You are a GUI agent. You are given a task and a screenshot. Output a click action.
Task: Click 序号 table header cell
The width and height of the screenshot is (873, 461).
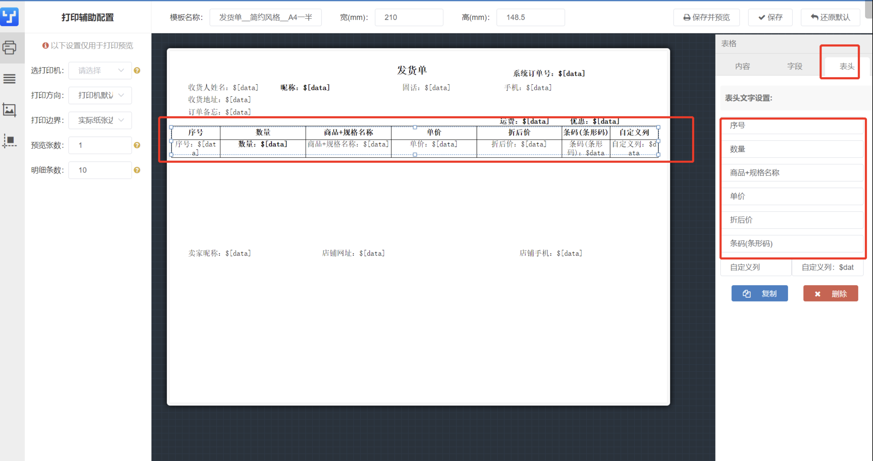[x=196, y=133]
